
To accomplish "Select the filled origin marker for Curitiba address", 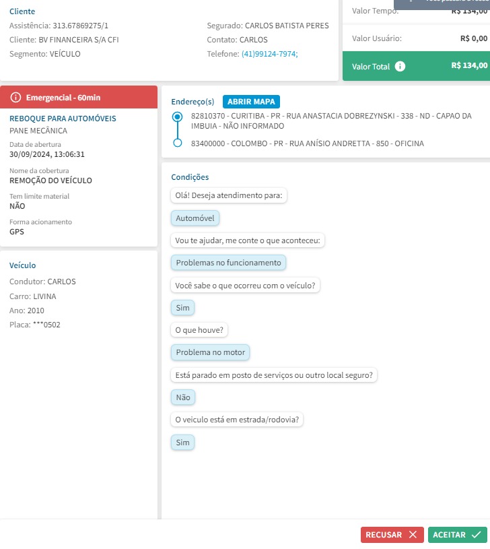I will coord(178,117).
